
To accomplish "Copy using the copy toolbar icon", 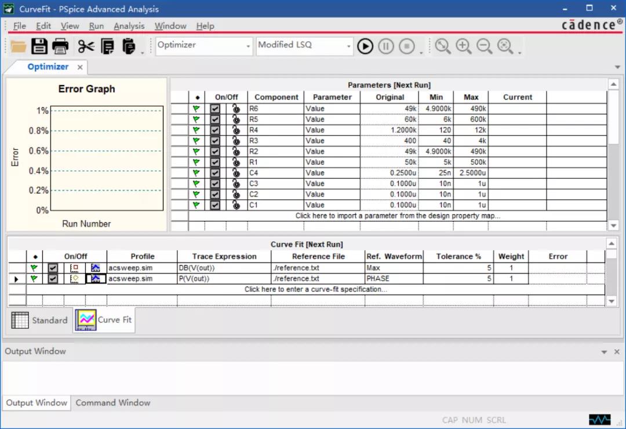I will pyautogui.click(x=107, y=46).
